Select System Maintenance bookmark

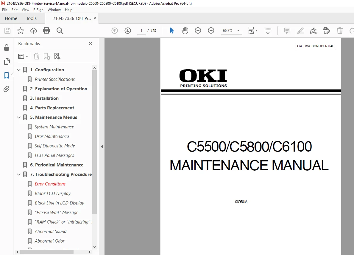pyautogui.click(x=54, y=127)
